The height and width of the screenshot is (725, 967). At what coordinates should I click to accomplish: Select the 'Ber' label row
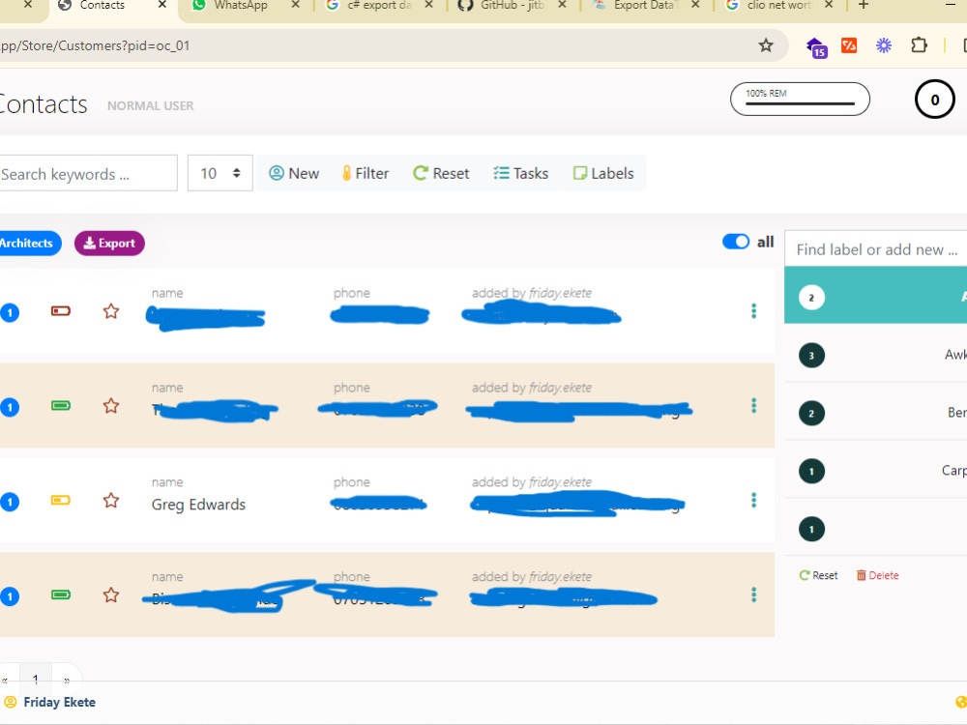click(x=876, y=413)
